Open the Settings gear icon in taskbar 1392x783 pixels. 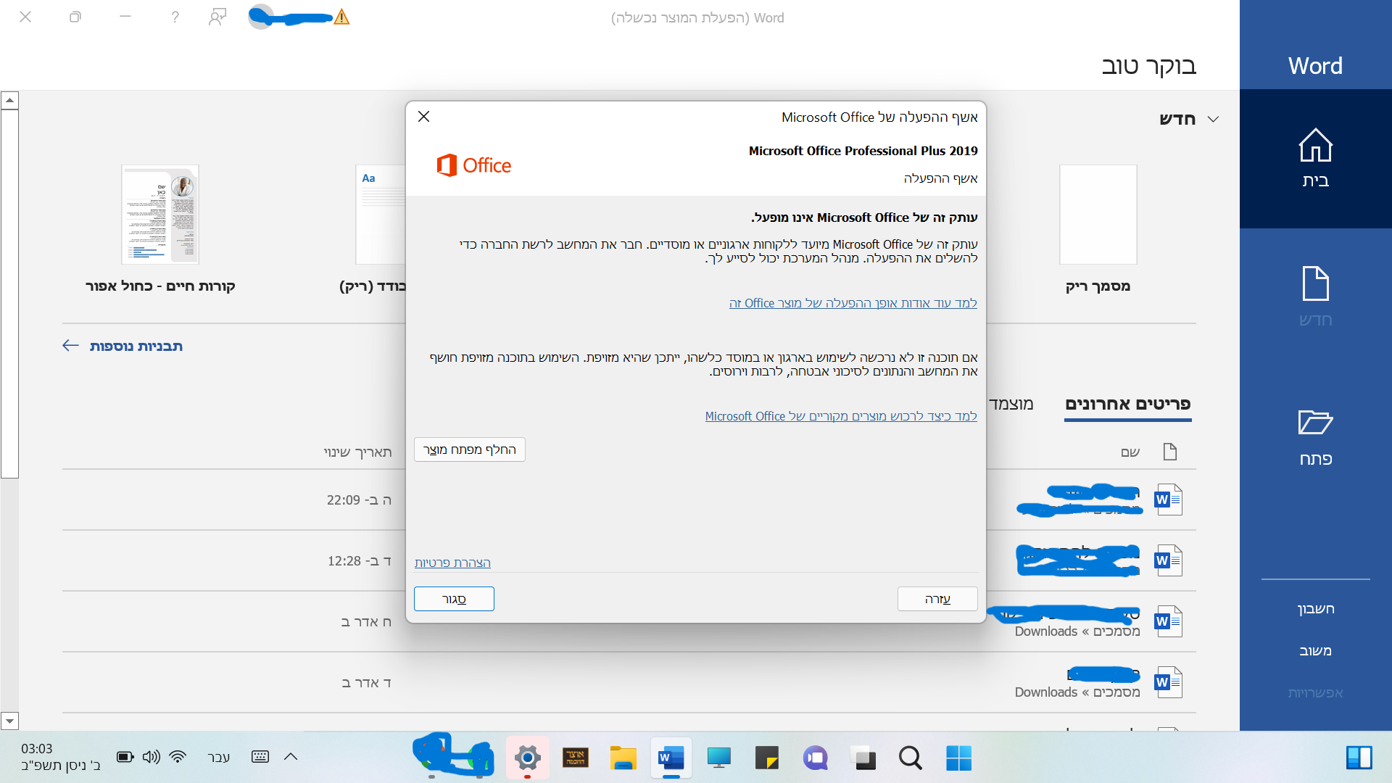pos(528,758)
